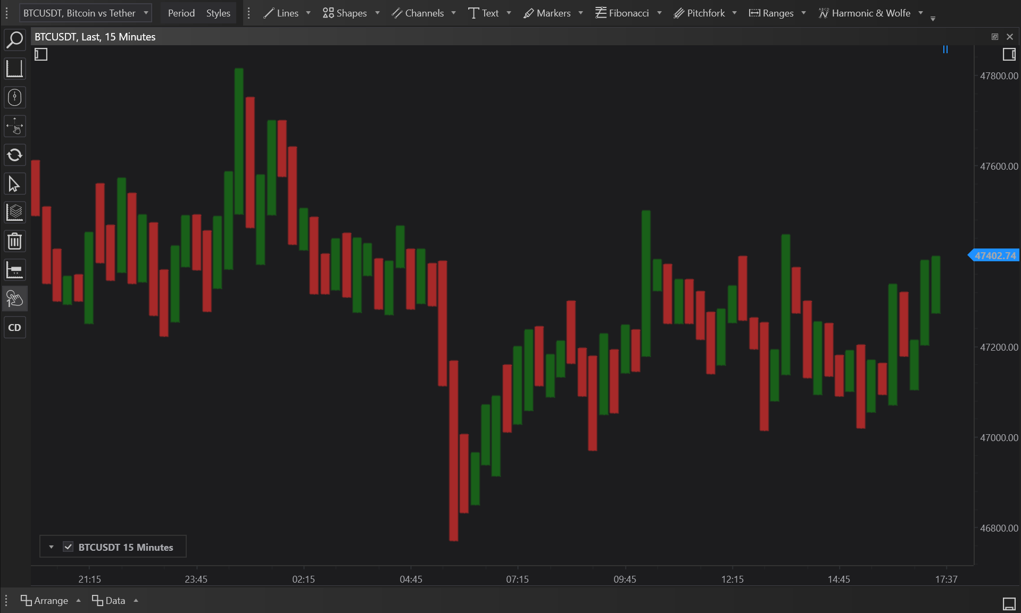1021x613 pixels.
Task: Open the Styles menu
Action: (x=218, y=13)
